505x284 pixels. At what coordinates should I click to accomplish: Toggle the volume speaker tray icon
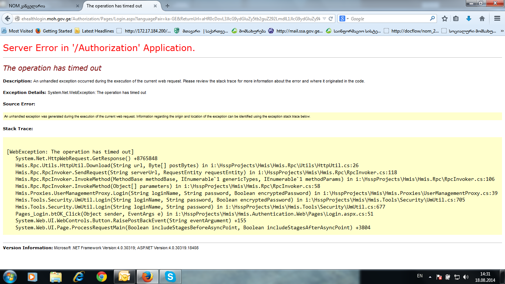[x=465, y=277]
